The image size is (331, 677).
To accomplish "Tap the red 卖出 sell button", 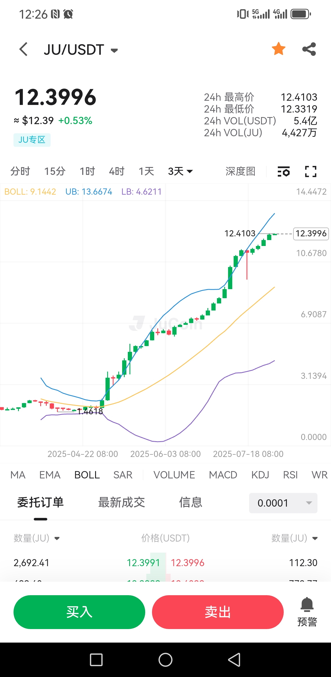I will tap(218, 612).
